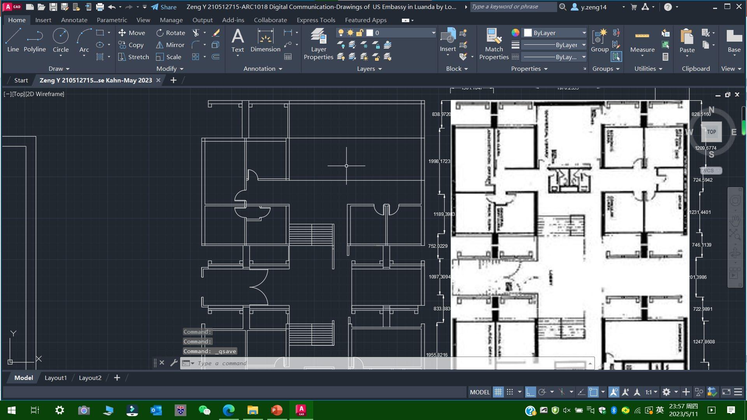Open the Annotate ribbon tab
The height and width of the screenshot is (420, 747).
74,20
